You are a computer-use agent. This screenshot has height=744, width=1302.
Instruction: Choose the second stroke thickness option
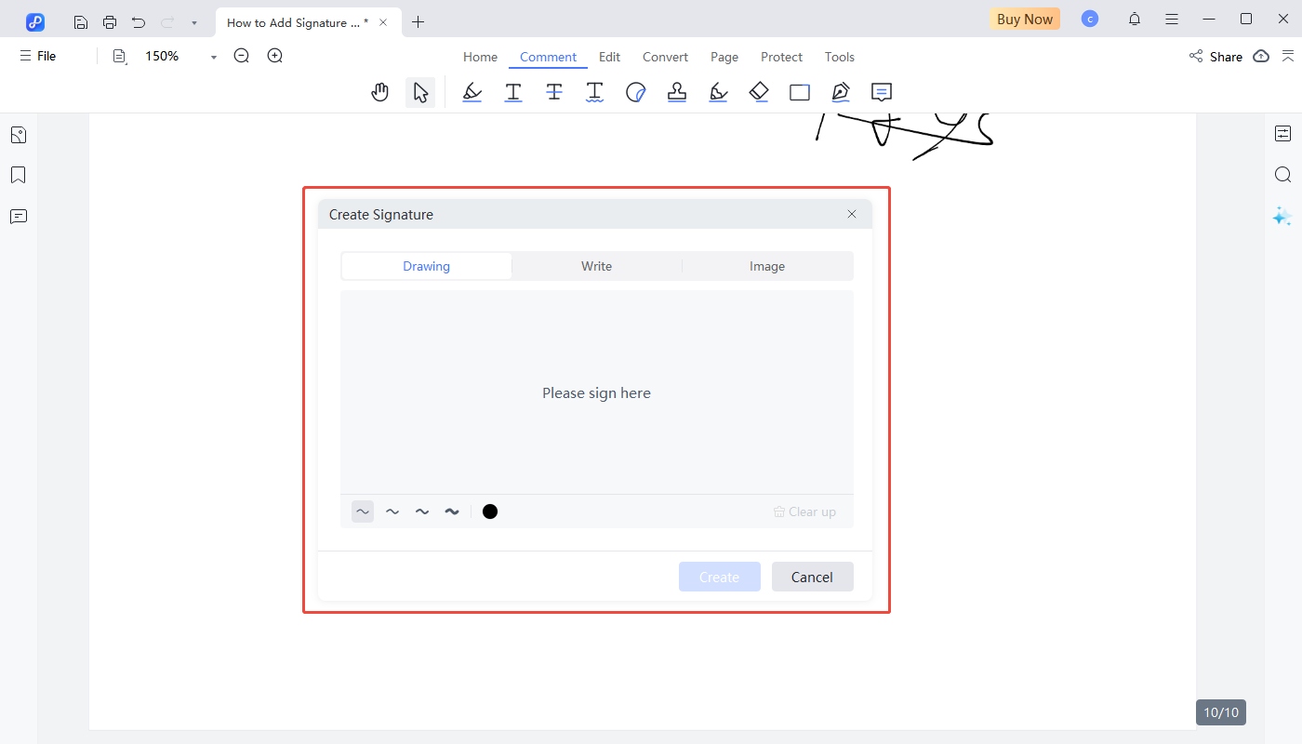392,511
